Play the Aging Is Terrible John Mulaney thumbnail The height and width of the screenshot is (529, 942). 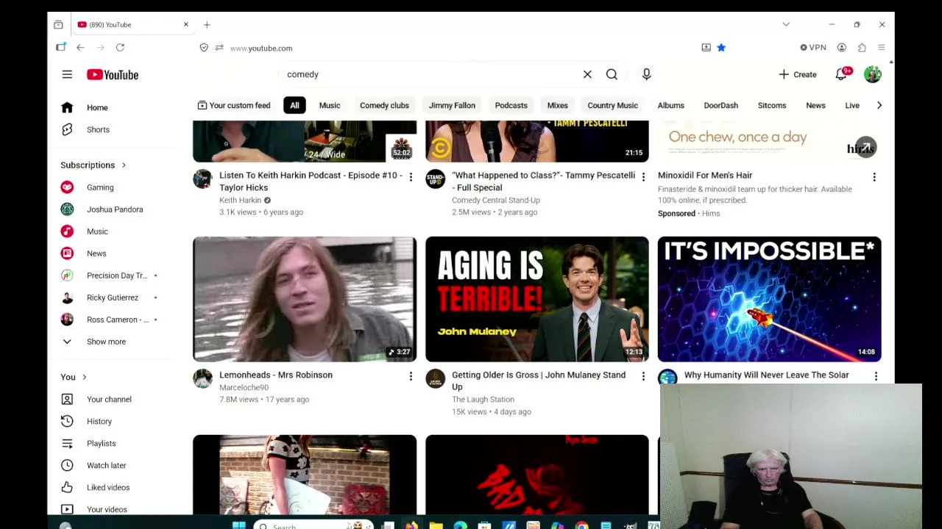click(537, 299)
